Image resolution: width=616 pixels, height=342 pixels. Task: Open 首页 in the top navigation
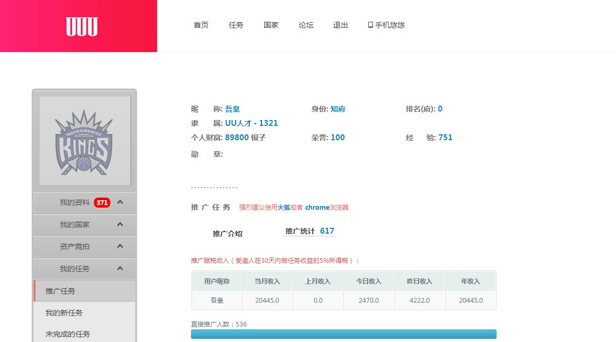tap(201, 25)
